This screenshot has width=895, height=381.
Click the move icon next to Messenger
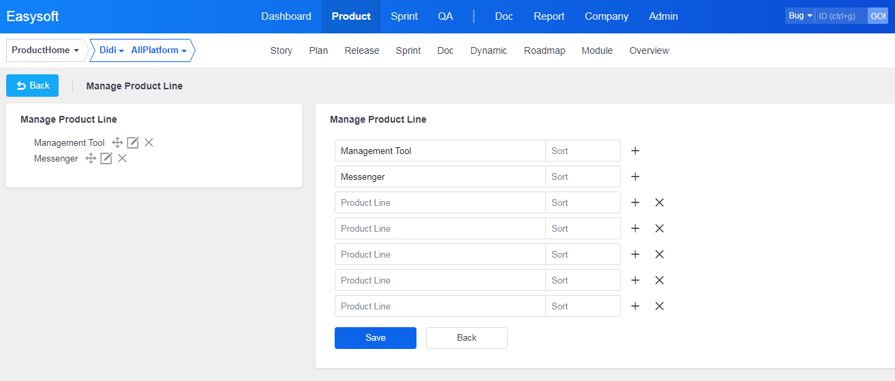tap(91, 158)
